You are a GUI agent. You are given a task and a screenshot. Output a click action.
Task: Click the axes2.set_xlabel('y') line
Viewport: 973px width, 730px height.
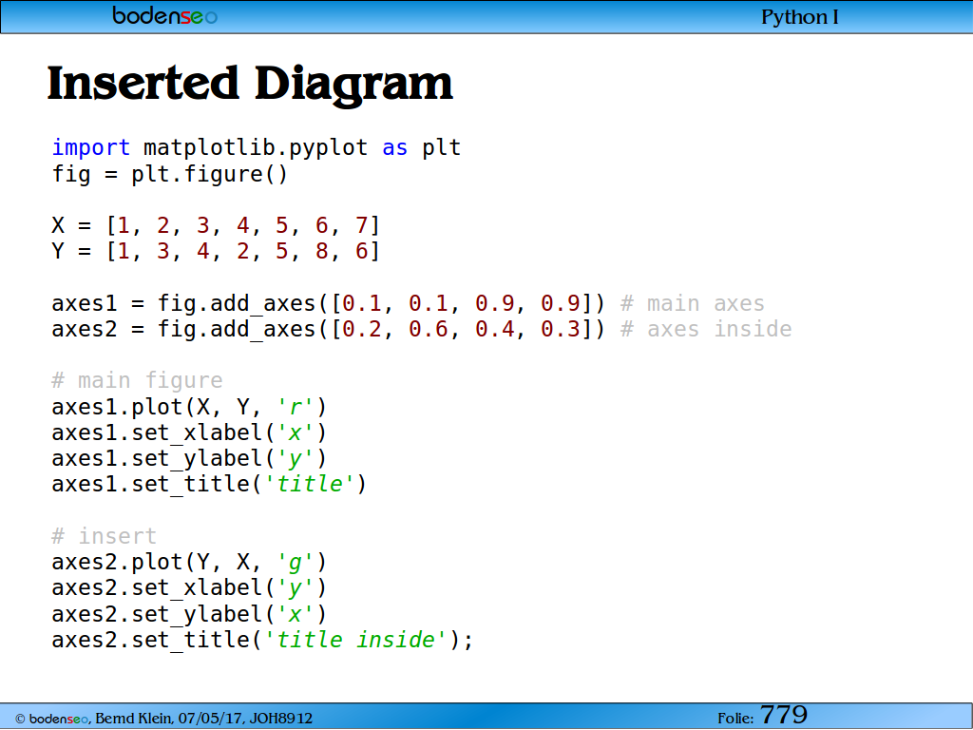tap(189, 587)
